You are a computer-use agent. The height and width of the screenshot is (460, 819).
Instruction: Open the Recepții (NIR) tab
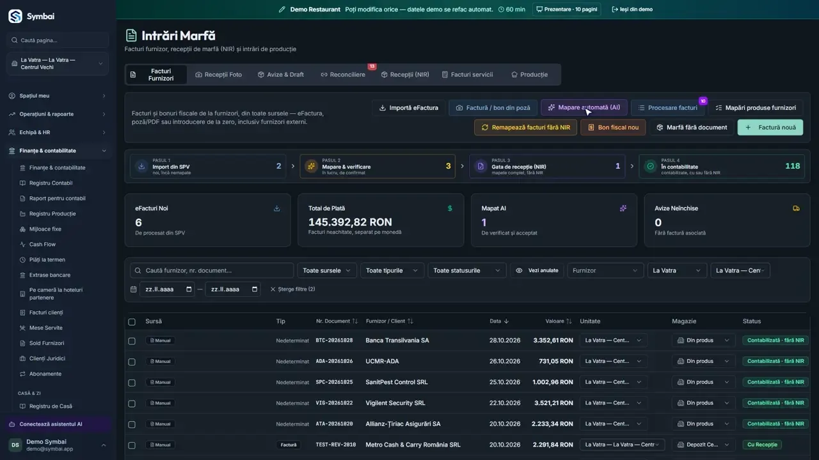[x=405, y=75]
